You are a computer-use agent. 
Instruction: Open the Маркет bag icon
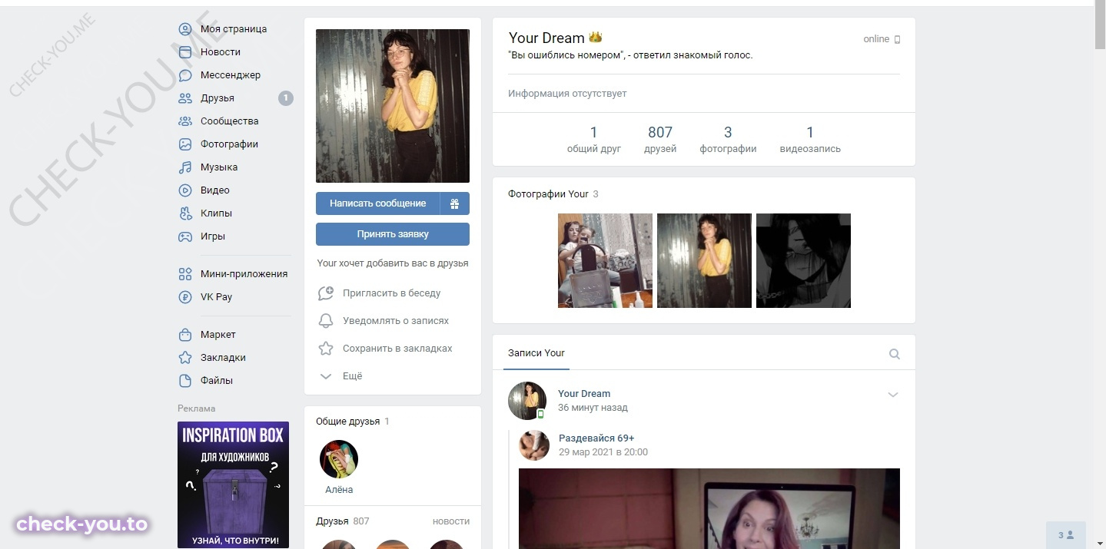pos(185,335)
